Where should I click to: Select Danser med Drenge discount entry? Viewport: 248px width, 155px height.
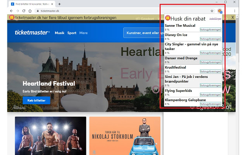pos(181,58)
